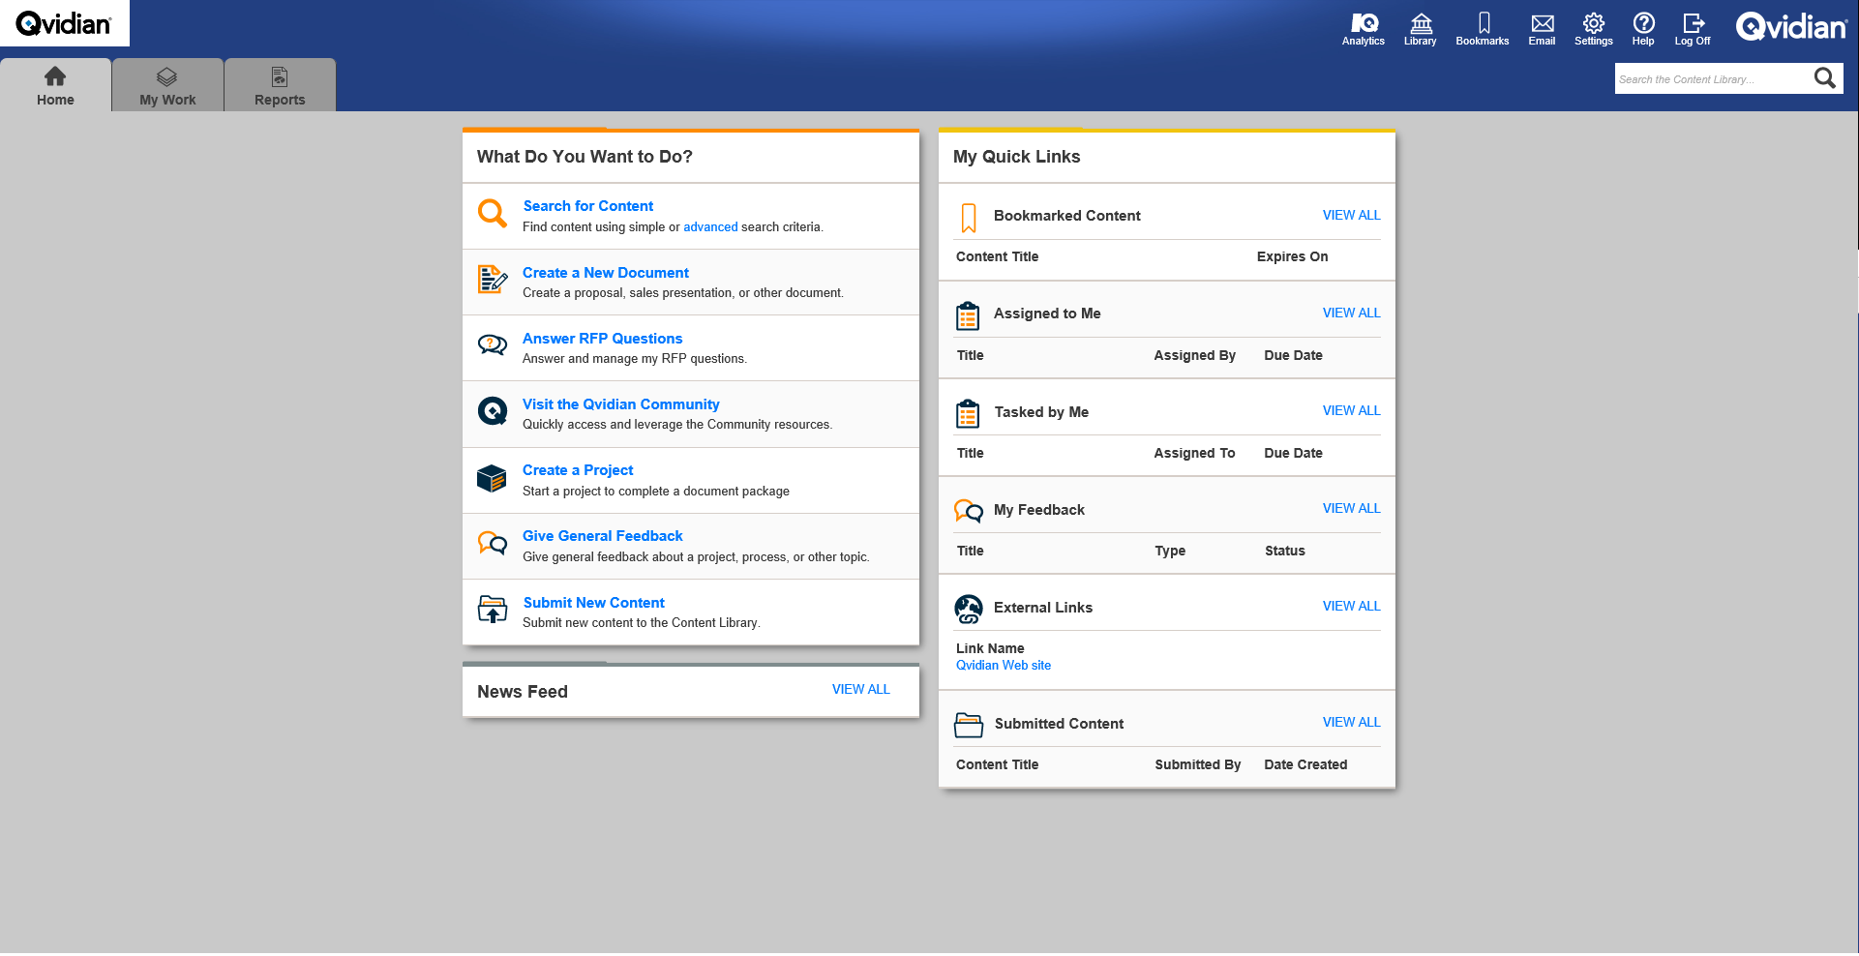
Task: Click the Expires On column header
Action: tap(1292, 257)
